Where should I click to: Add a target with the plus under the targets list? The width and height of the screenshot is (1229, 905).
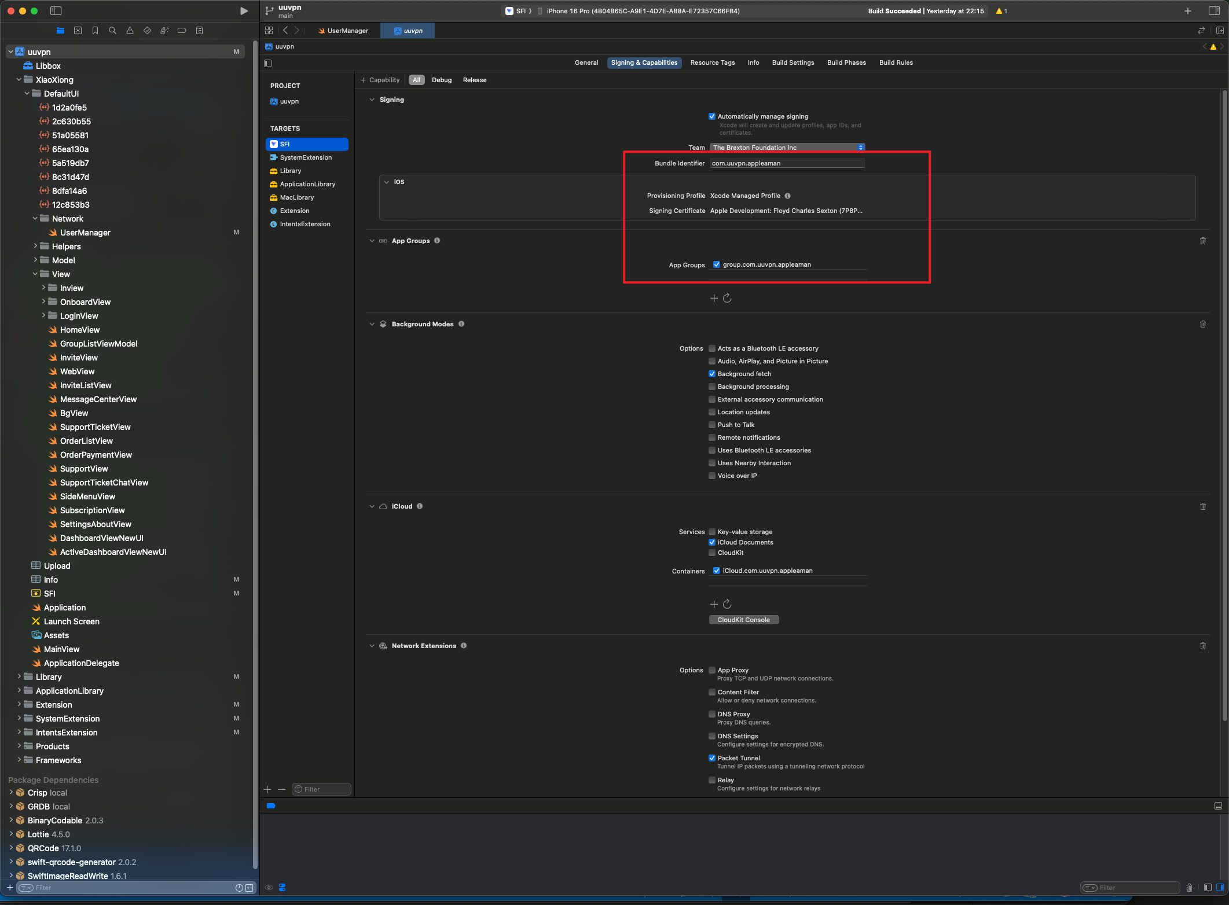(267, 789)
